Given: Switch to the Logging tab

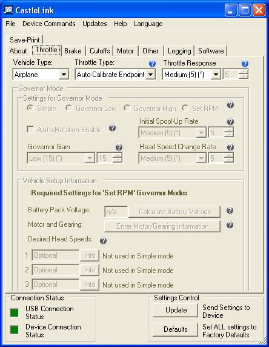Looking at the screenshot, I should tap(179, 51).
